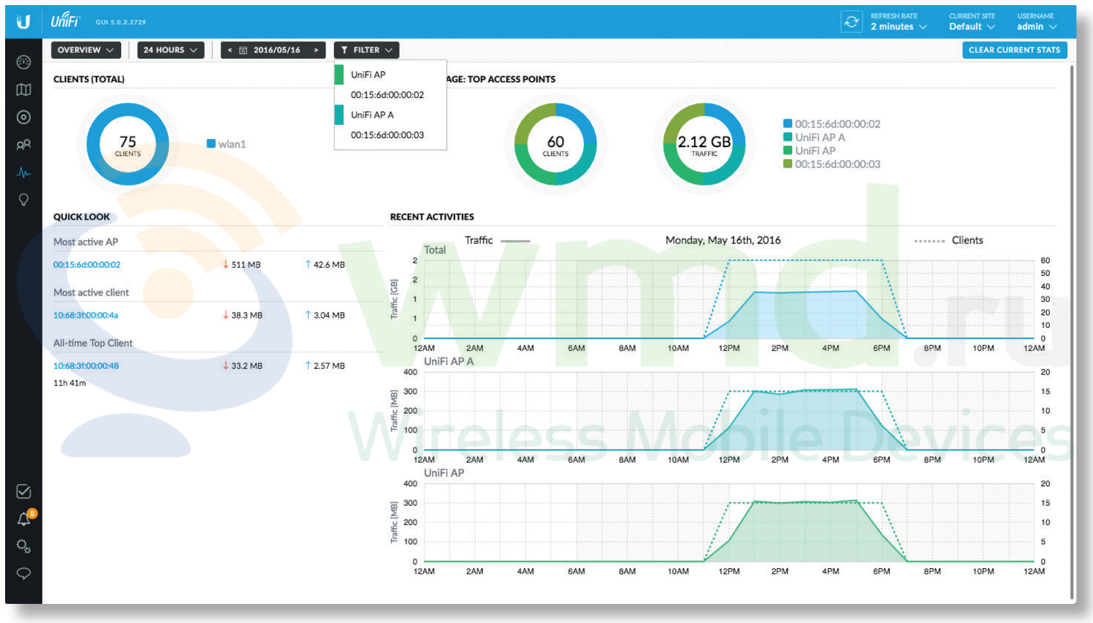Open the Clients icon in sidebar
1093x623 pixels.
pyautogui.click(x=24, y=145)
